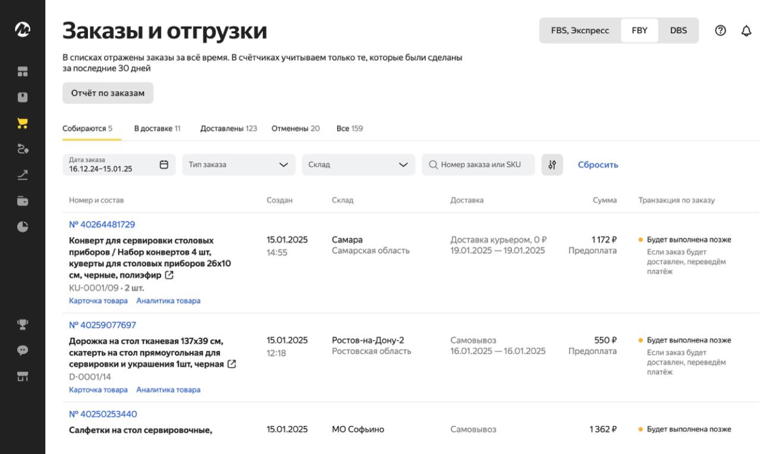Expand the Тип заказа dropdown
This screenshot has width=777, height=454.
click(x=239, y=164)
